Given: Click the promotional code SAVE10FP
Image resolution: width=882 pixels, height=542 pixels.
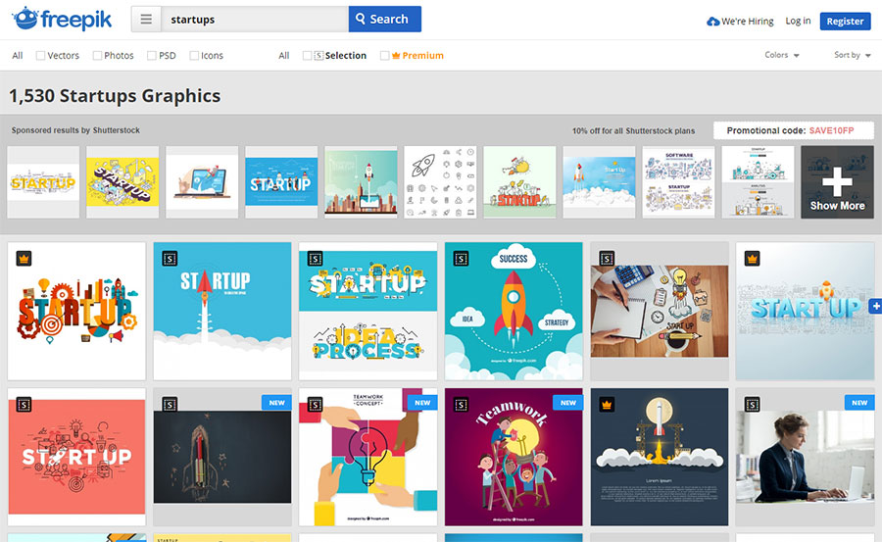Looking at the screenshot, I should pos(831,130).
